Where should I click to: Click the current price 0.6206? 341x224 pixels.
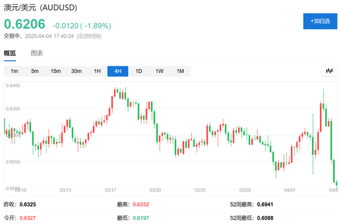pos(25,24)
